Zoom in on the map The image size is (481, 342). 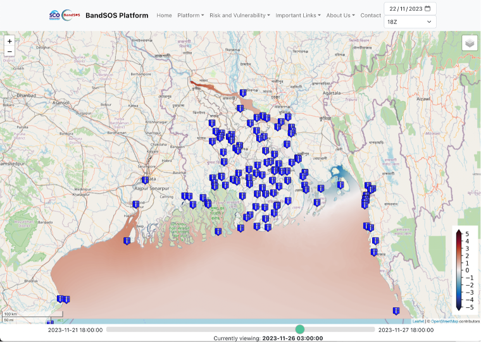pos(9,41)
